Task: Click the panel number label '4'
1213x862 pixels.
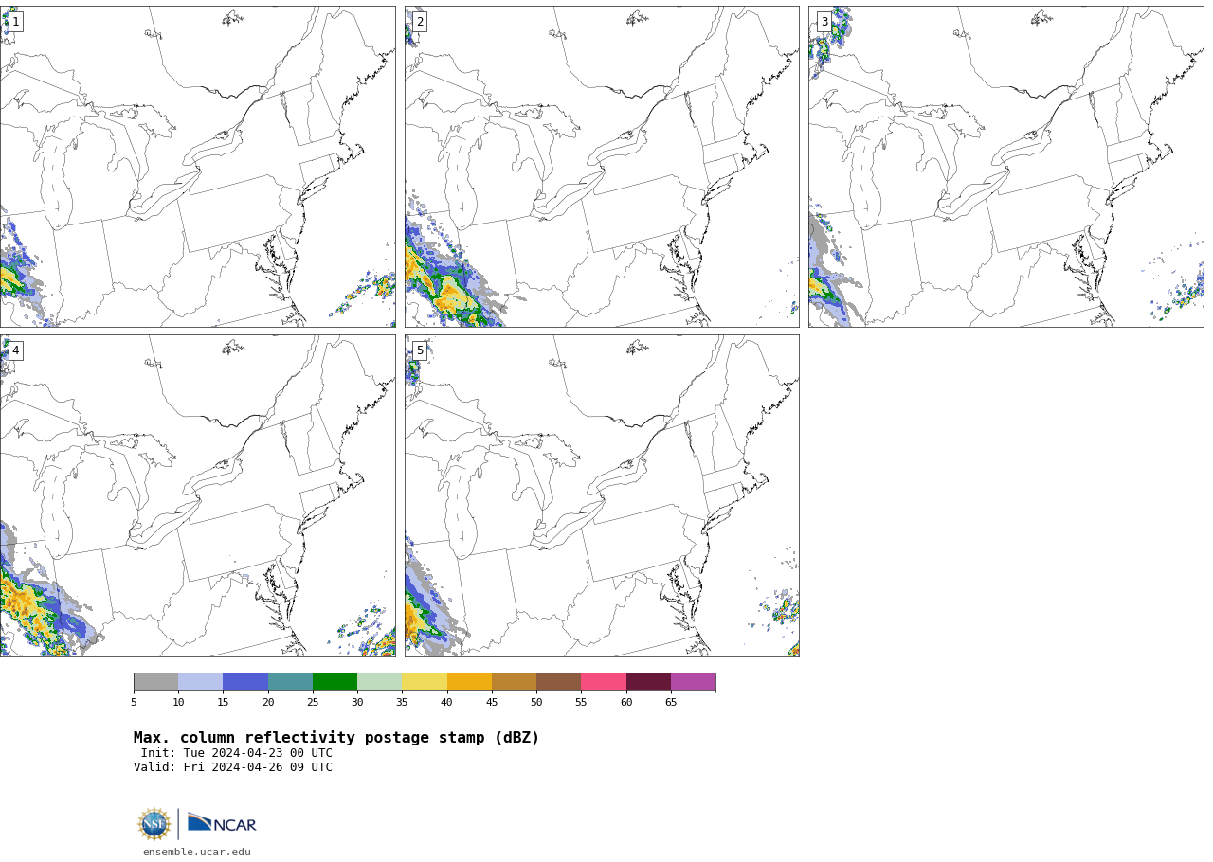Action: [x=15, y=350]
